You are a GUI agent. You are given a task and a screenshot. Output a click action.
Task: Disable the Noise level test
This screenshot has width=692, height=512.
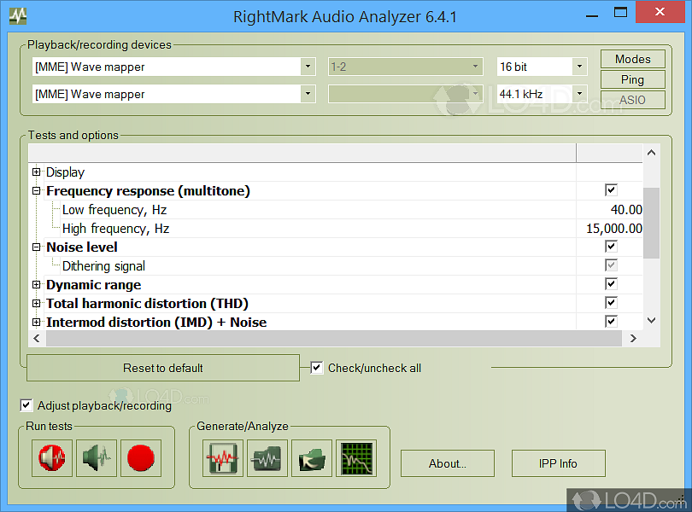(611, 246)
